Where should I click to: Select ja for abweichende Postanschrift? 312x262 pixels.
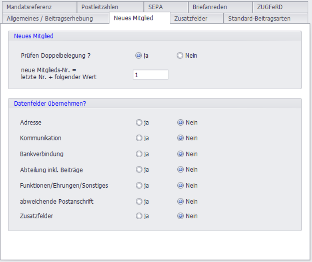[x=139, y=201]
